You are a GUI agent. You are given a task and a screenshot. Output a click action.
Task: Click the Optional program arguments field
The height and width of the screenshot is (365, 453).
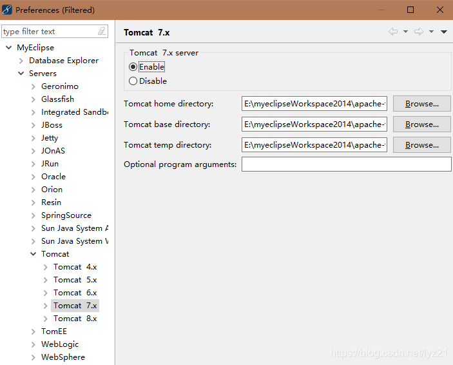[347, 164]
